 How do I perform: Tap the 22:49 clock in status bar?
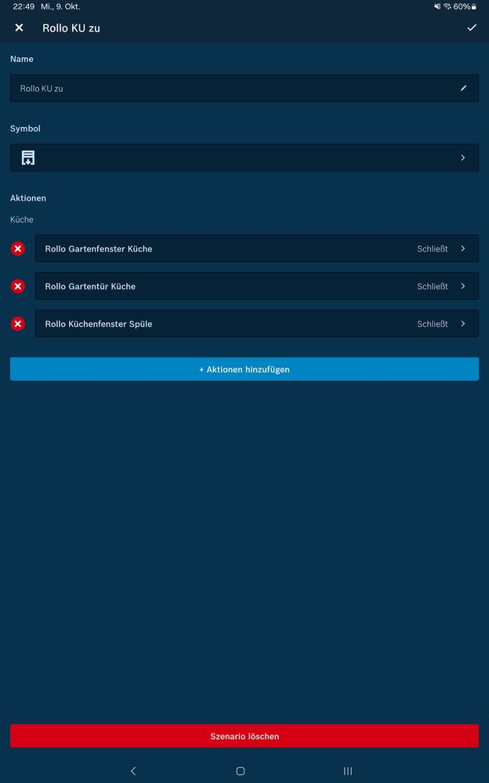24,6
